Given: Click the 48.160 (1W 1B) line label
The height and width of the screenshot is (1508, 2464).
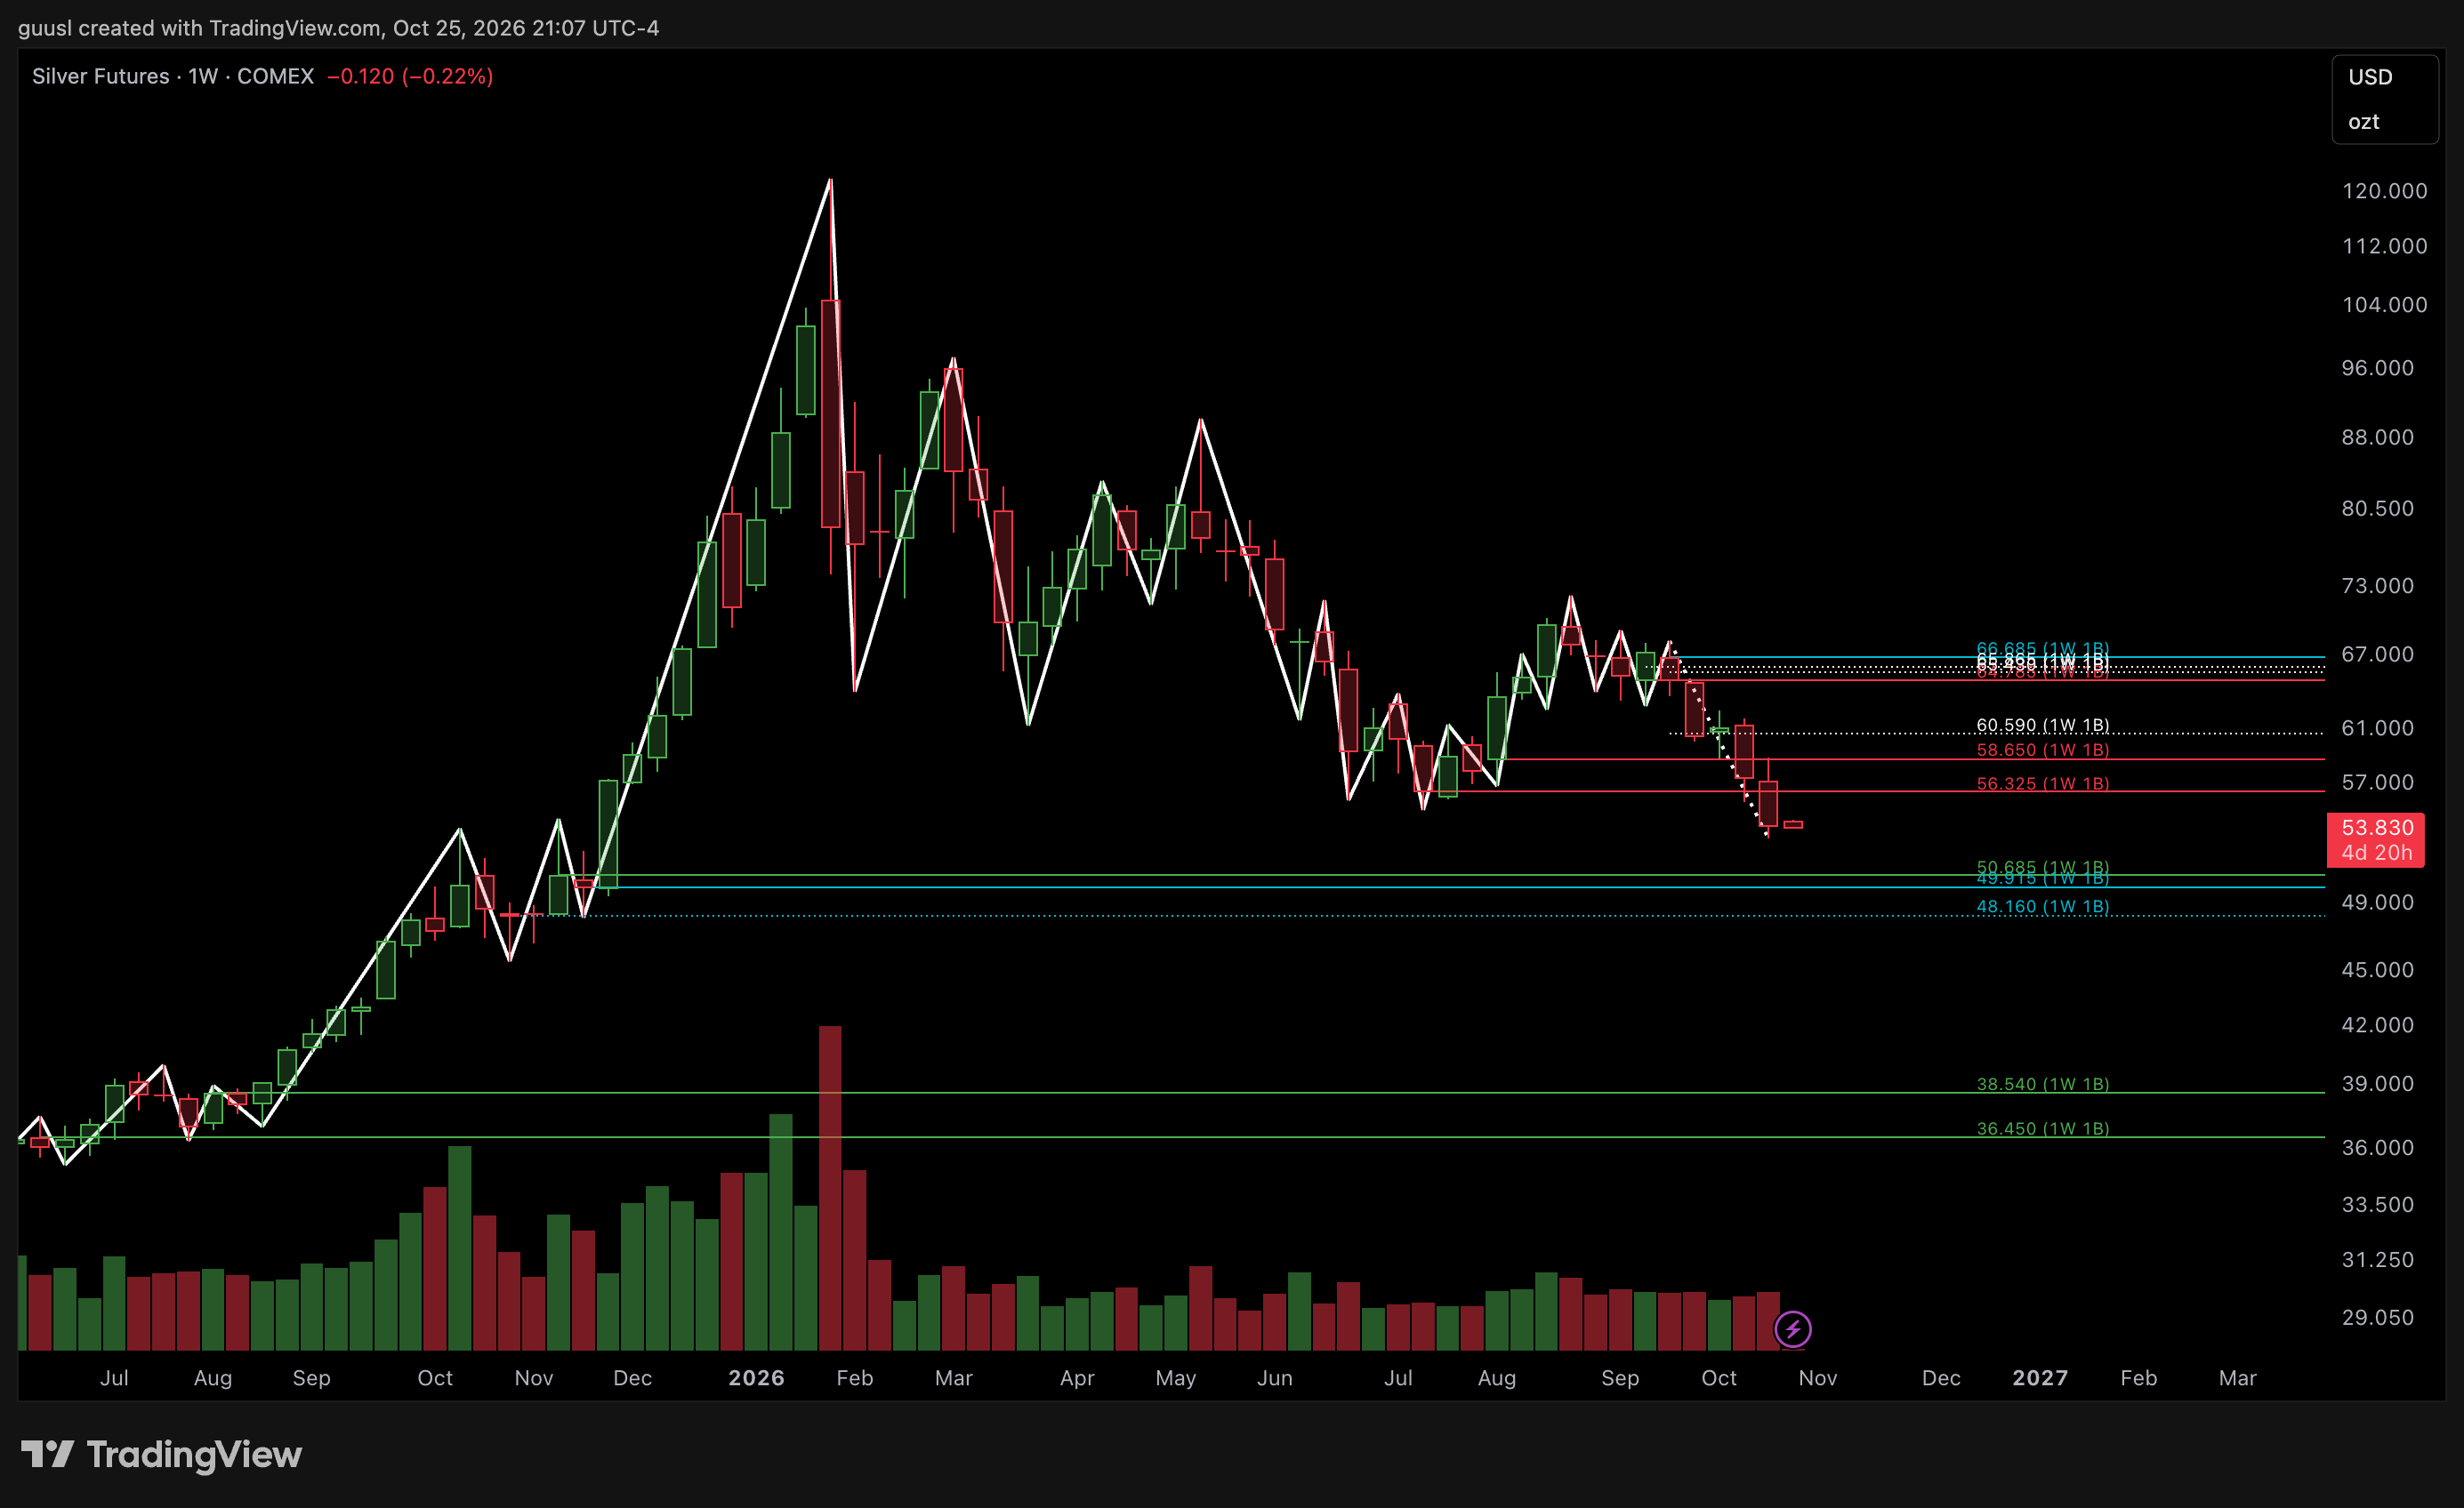Looking at the screenshot, I should click(2042, 906).
